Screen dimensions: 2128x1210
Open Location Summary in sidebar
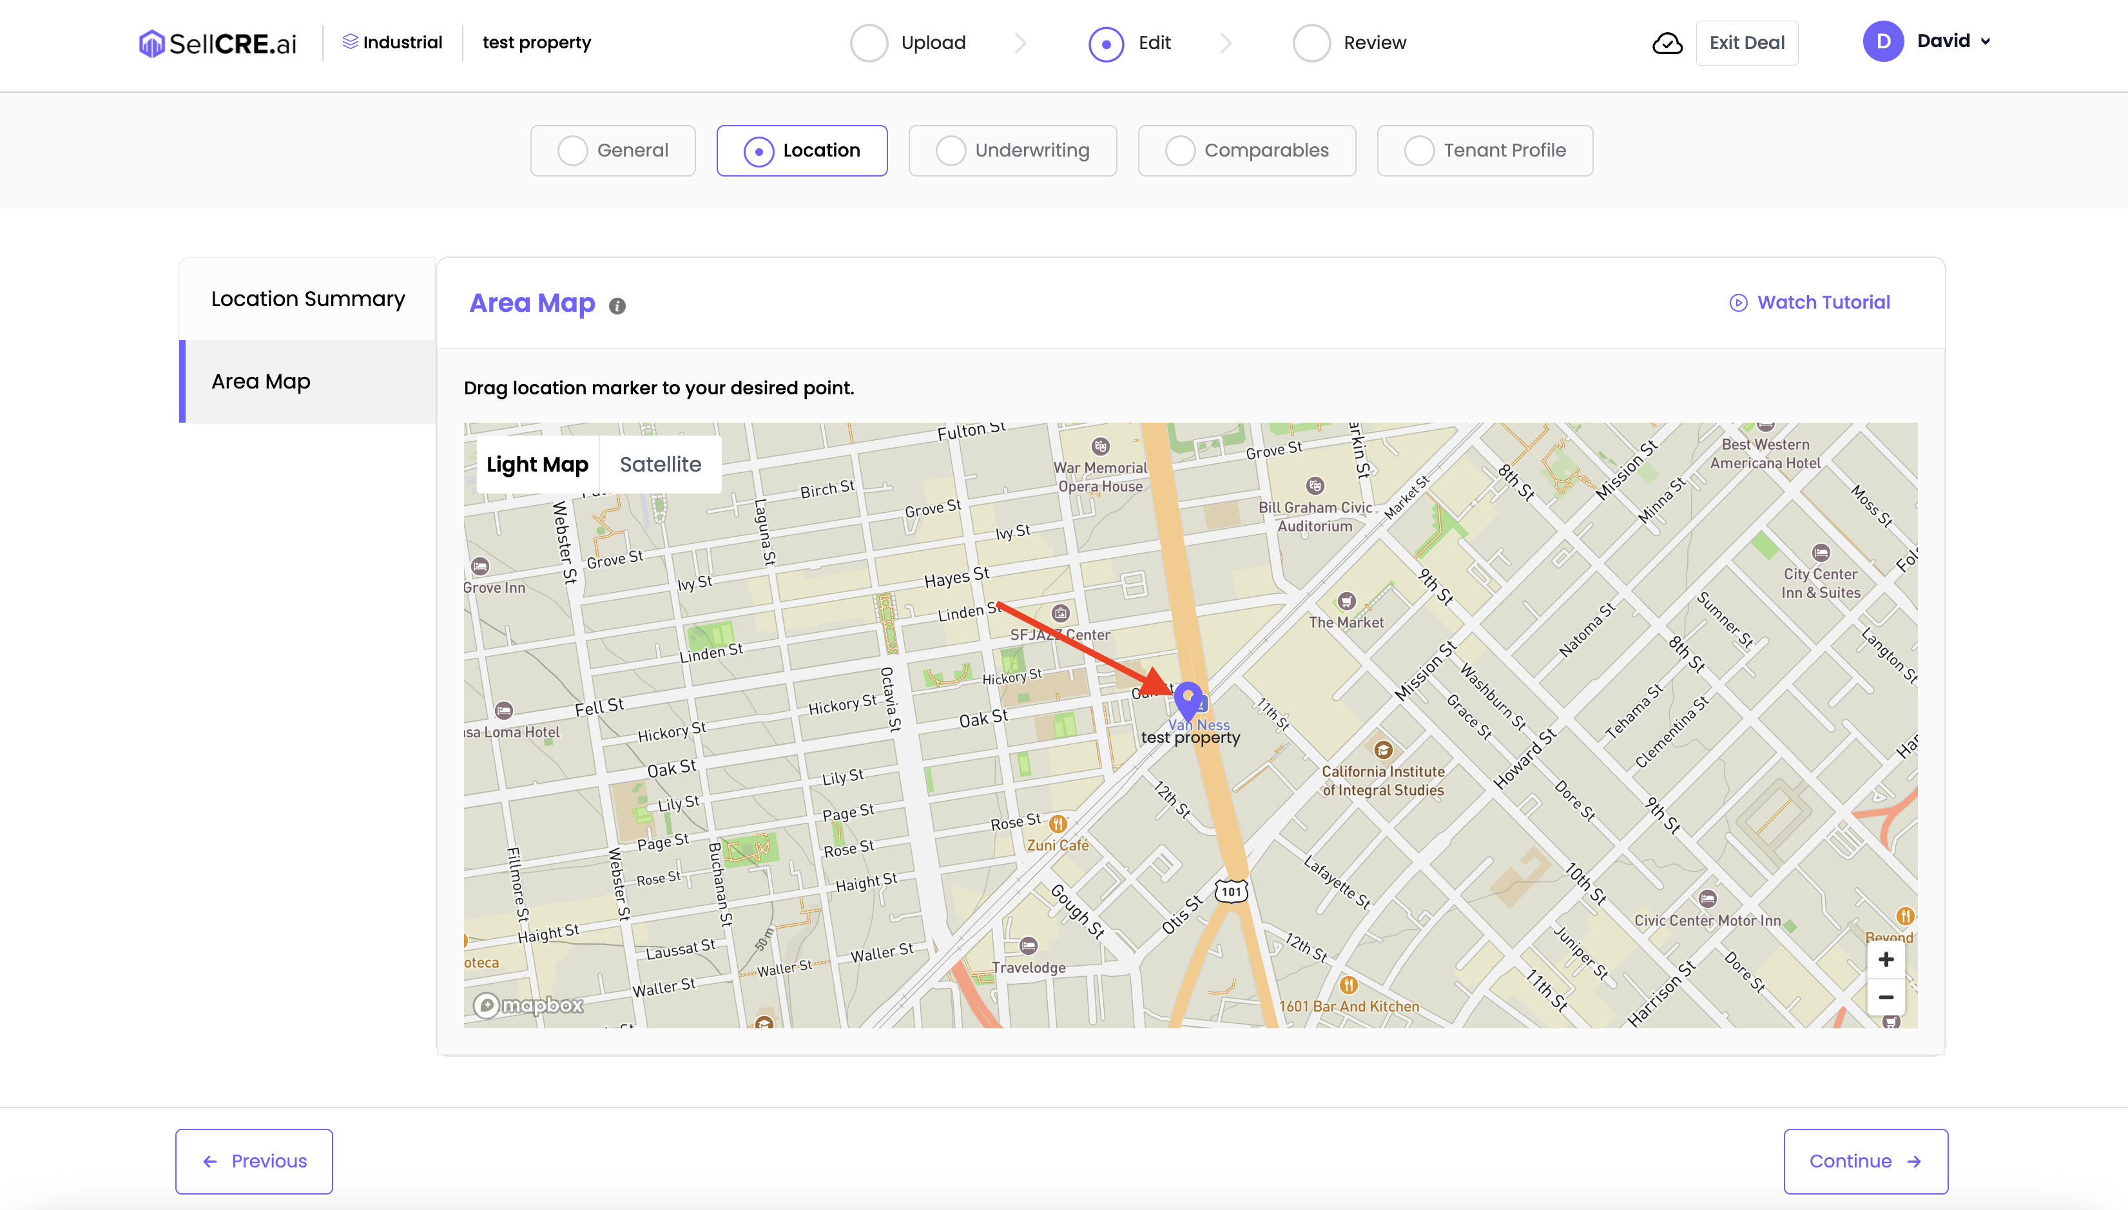[307, 299]
